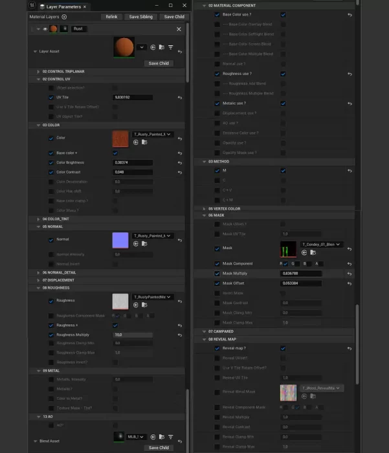Reset UV Tile value to default
This screenshot has width=389, height=453.
tap(179, 98)
